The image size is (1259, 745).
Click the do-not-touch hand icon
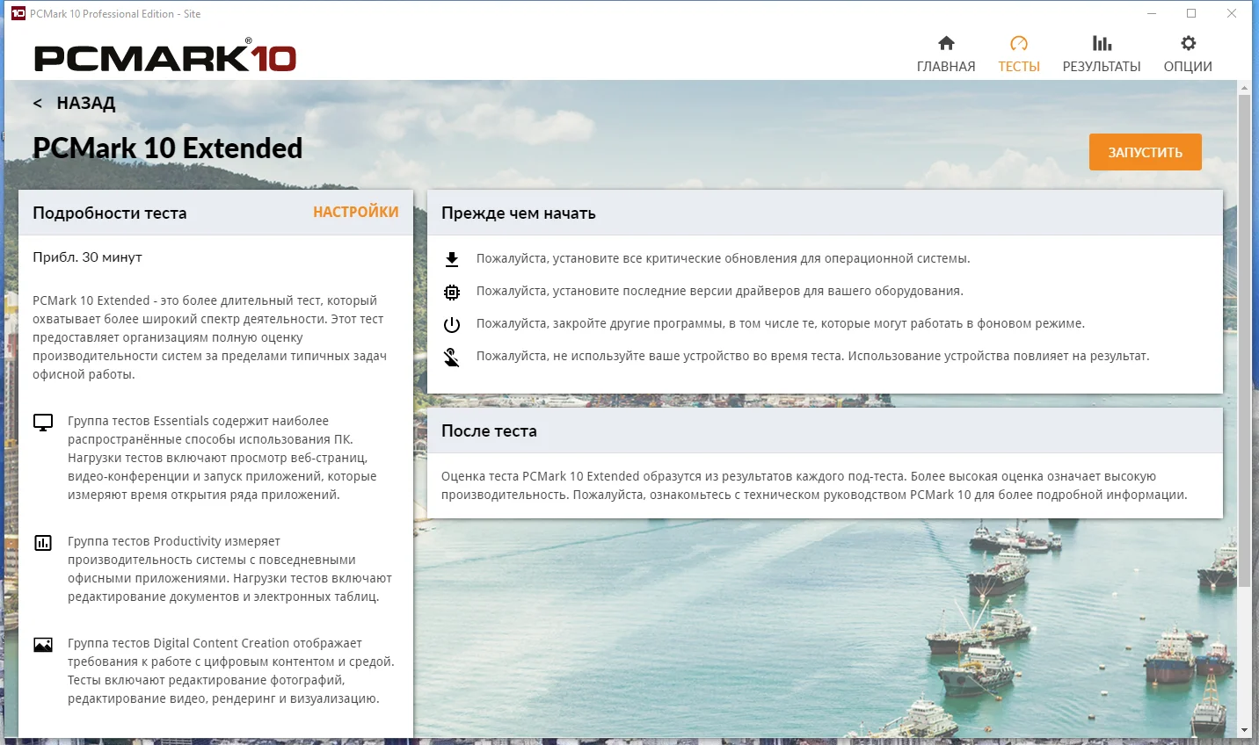pyautogui.click(x=452, y=357)
